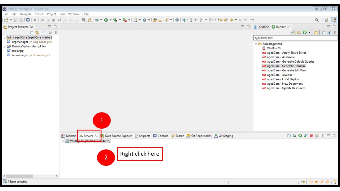Select the orgManager project

29,42
